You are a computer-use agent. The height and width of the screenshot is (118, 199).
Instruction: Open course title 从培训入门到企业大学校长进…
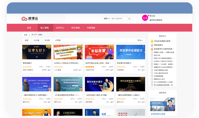(67, 63)
